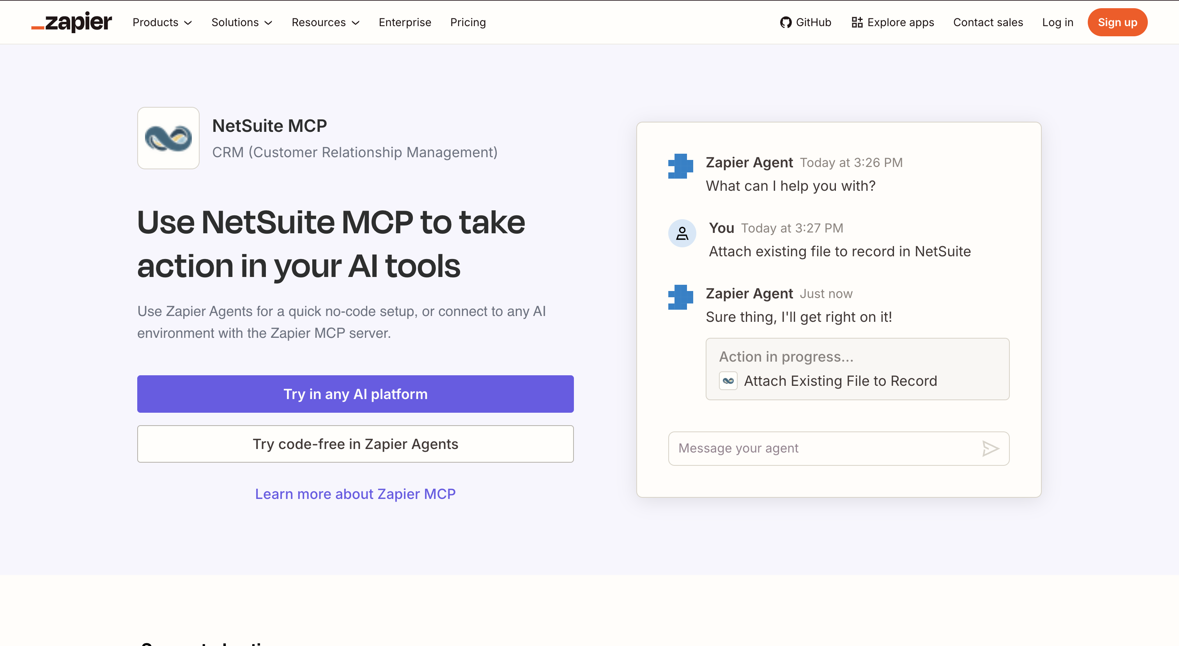The image size is (1179, 646).
Task: Expand the Solutions dropdown chevron
Action: (268, 23)
